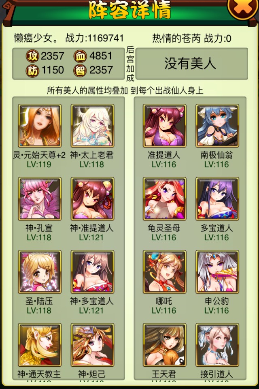Click the 智 intelligence stat icon
Screen dimensions: 259x389
(80, 71)
